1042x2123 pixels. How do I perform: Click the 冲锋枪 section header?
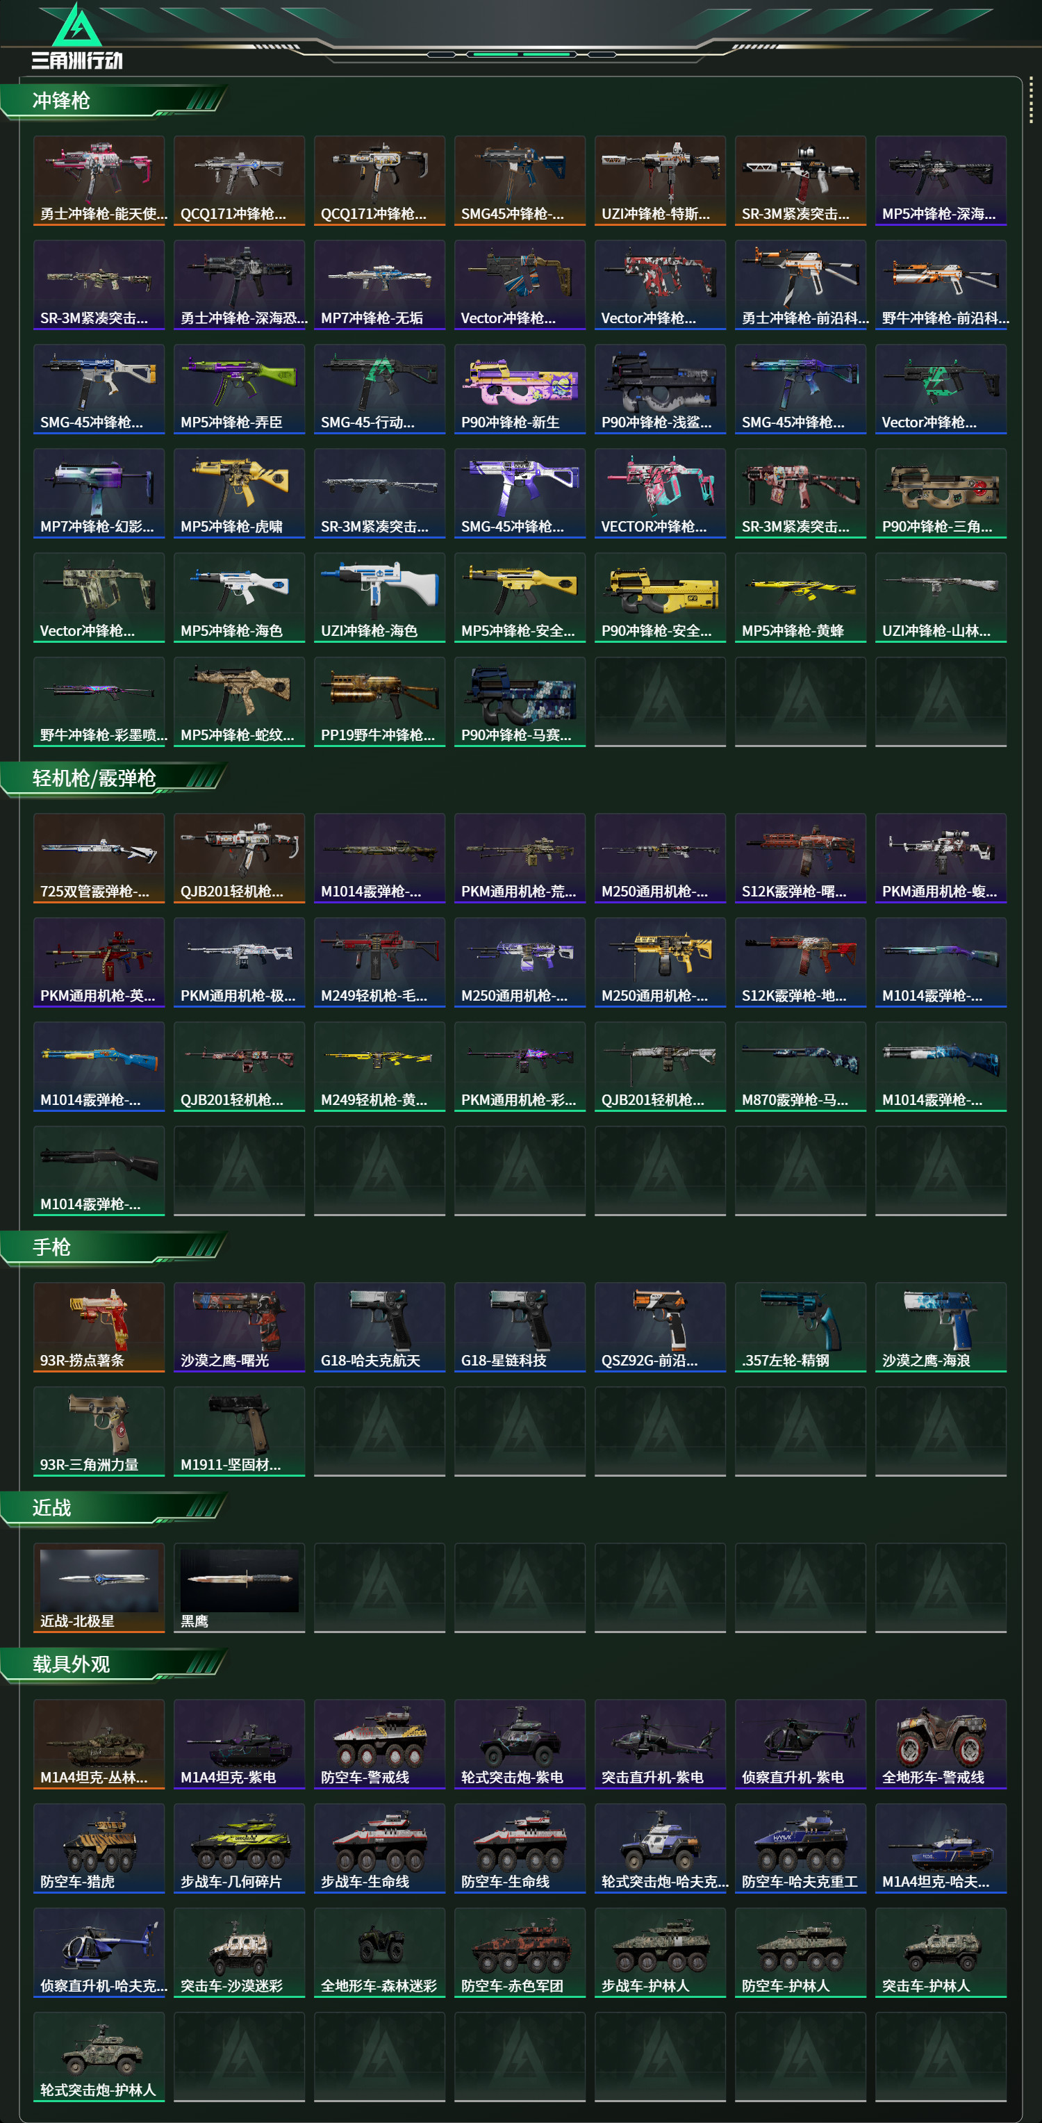(x=61, y=101)
